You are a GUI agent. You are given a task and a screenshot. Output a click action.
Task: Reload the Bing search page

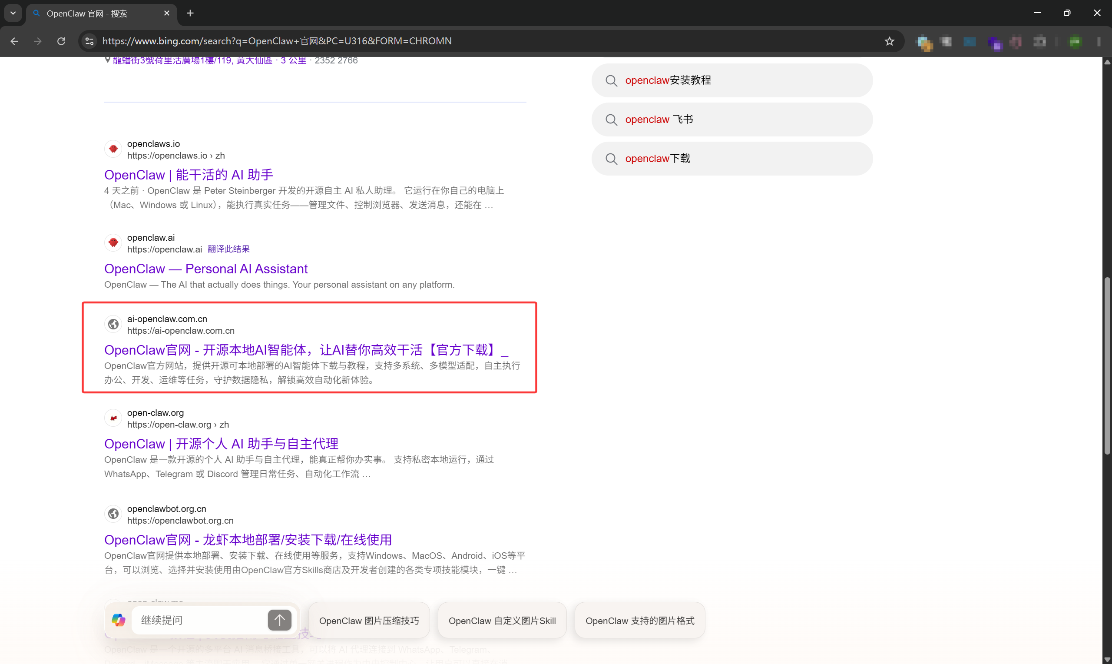coord(61,41)
